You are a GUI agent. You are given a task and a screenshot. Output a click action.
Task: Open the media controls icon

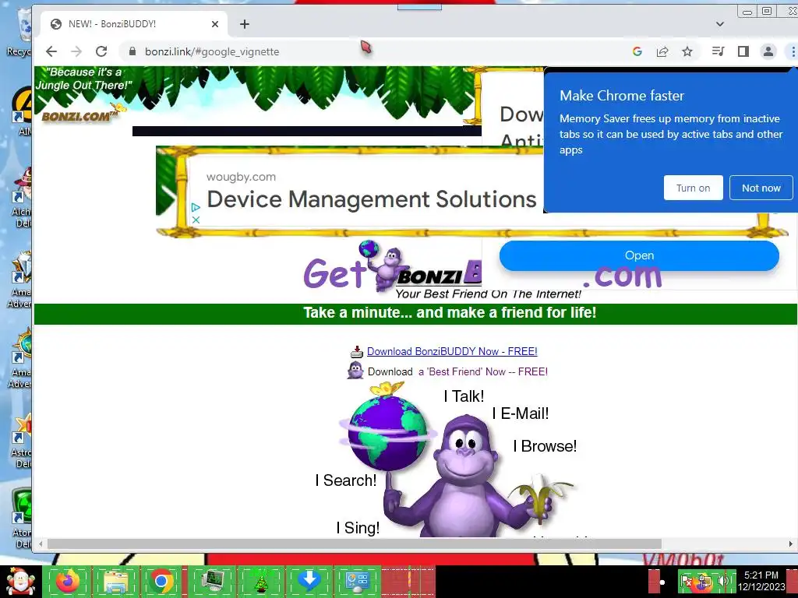point(718,51)
